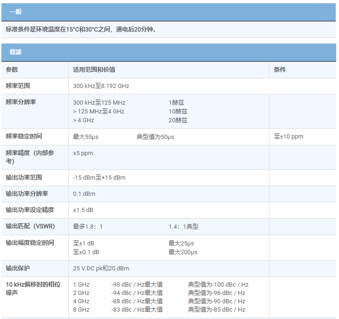This screenshot has width=339, height=319.
Task: Click the 0.1 dBm value
Action: click(x=84, y=194)
